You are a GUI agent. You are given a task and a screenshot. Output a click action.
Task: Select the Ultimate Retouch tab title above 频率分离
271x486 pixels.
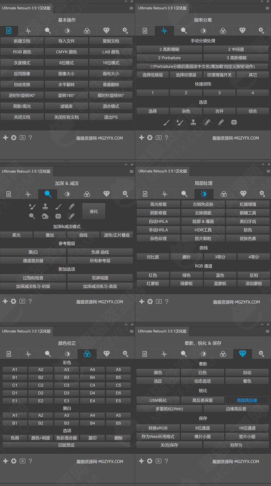point(163,8)
